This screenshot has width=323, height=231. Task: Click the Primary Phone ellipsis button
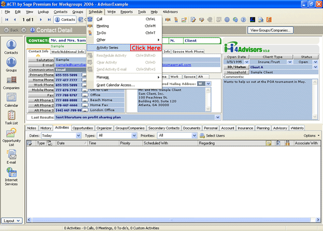point(84,75)
